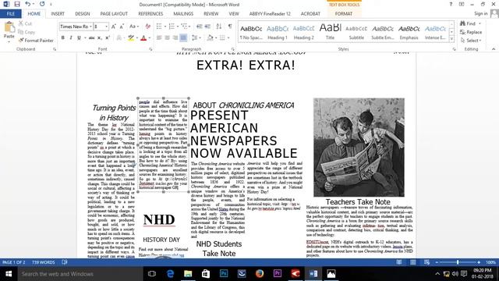Cut the selected content

click(25, 23)
